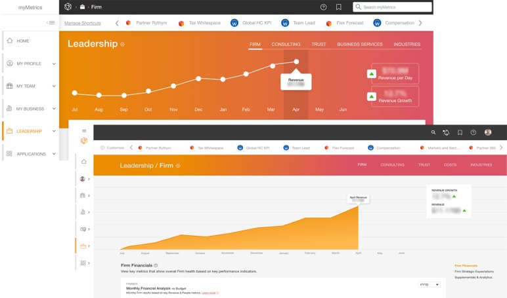Click Learn more link under Monthly Financial Analysis
507x298 pixels.
[209, 293]
